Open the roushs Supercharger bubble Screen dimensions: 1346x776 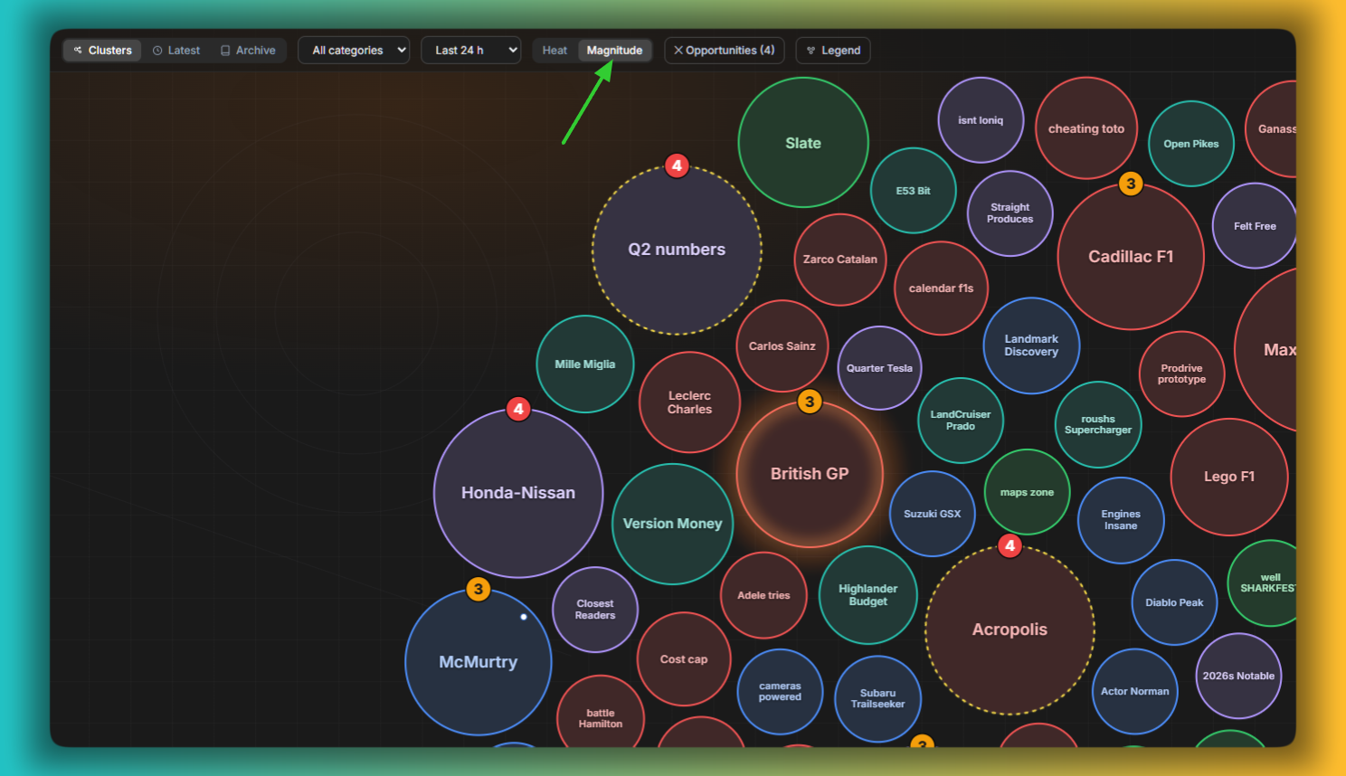point(1098,425)
